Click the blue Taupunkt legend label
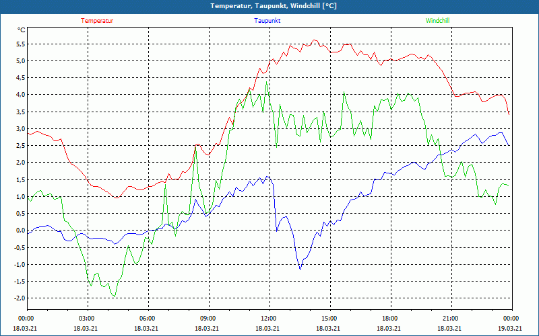This screenshot has width=539, height=336. tap(267, 21)
